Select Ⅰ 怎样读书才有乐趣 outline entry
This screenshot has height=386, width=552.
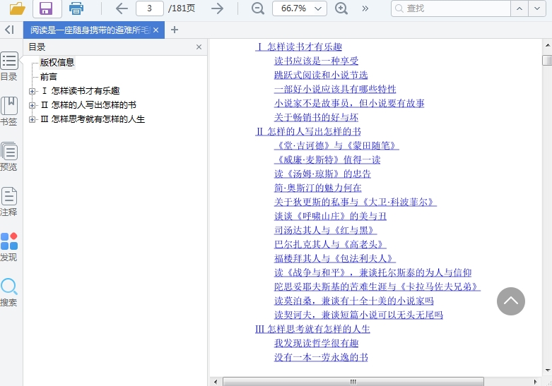tap(81, 91)
